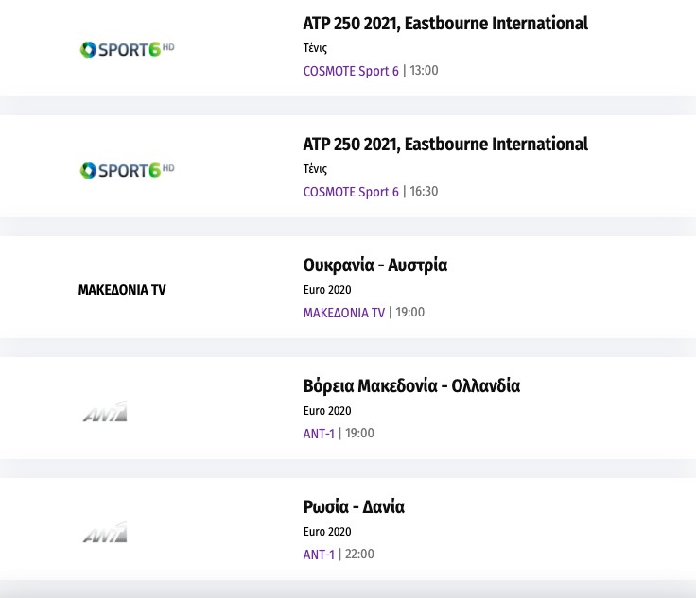Open the 13:00 ATP 250 Eastbourne International title

coord(444,24)
